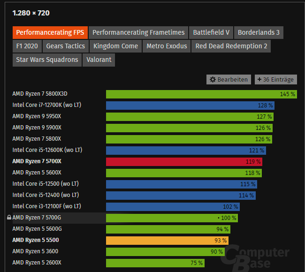305x272 pixels.
Task: Click the 100 % baseline green bar
Action: pyautogui.click(x=172, y=218)
